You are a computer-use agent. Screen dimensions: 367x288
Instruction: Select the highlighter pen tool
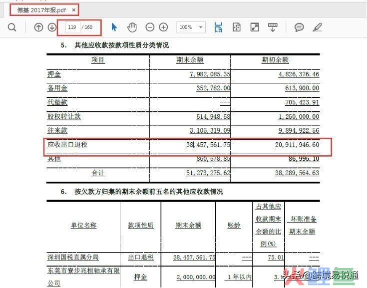pyautogui.click(x=317, y=27)
